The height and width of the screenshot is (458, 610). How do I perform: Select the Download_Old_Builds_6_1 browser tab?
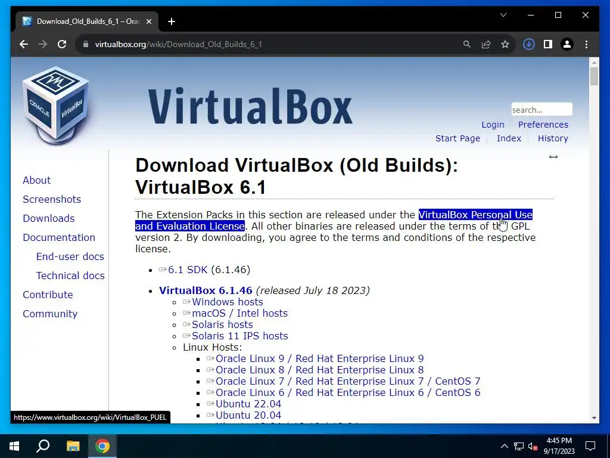click(x=87, y=21)
